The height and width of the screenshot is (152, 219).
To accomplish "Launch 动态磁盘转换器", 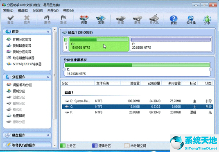I will 20,58.
